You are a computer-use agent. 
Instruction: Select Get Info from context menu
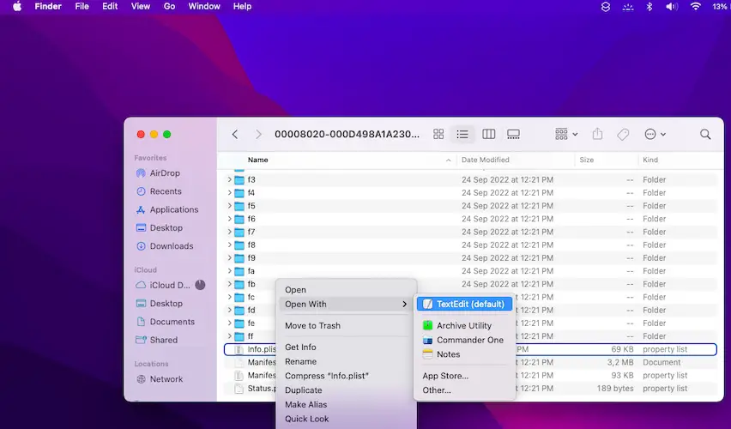point(300,347)
